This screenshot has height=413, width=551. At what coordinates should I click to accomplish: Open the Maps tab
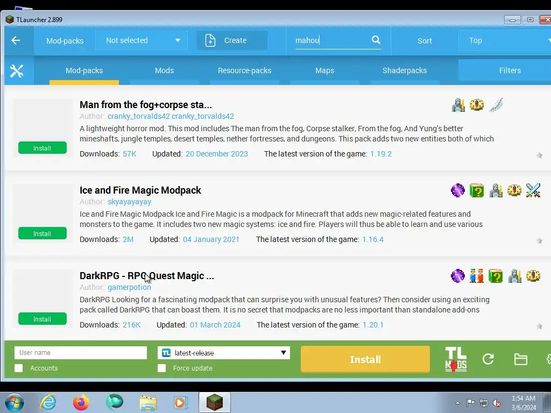tap(324, 70)
